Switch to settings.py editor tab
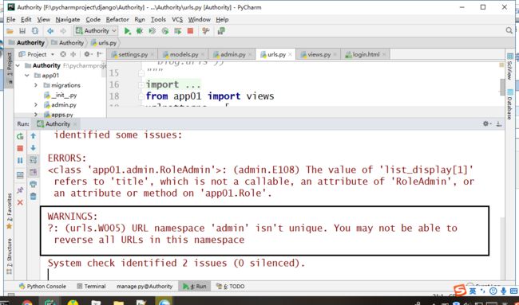 (133, 54)
